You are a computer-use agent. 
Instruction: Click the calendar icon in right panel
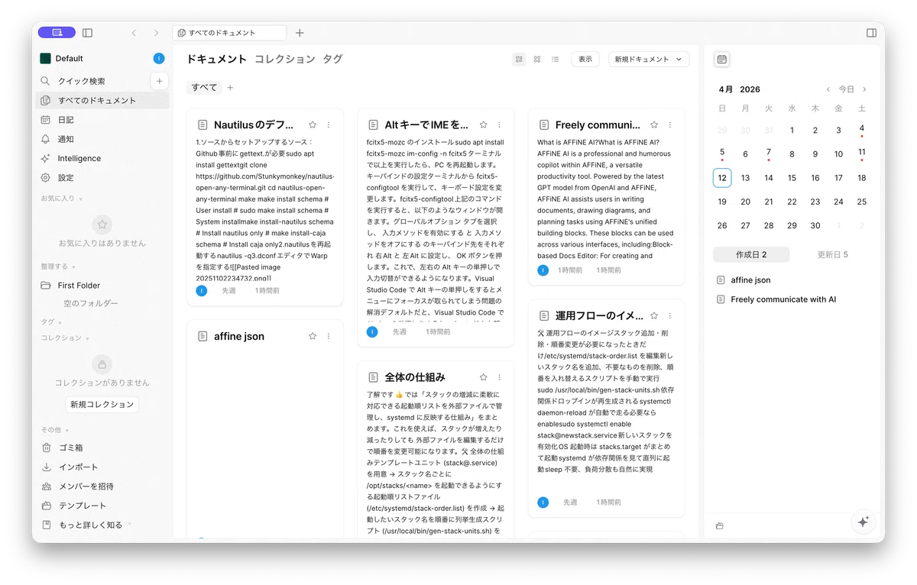click(x=722, y=59)
